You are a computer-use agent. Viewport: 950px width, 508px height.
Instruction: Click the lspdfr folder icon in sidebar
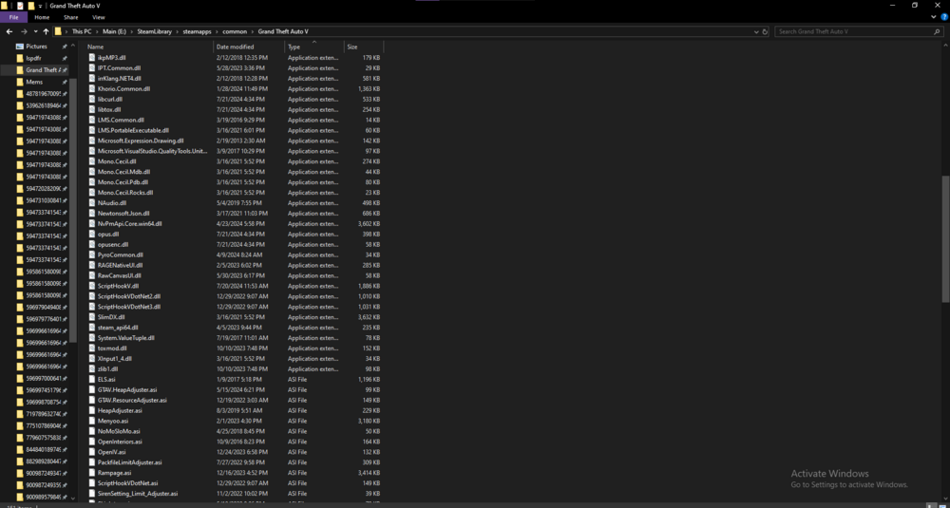(x=20, y=58)
